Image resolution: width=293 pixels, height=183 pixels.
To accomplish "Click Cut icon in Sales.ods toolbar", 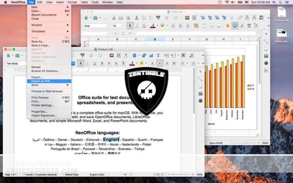I will tap(136, 18).
